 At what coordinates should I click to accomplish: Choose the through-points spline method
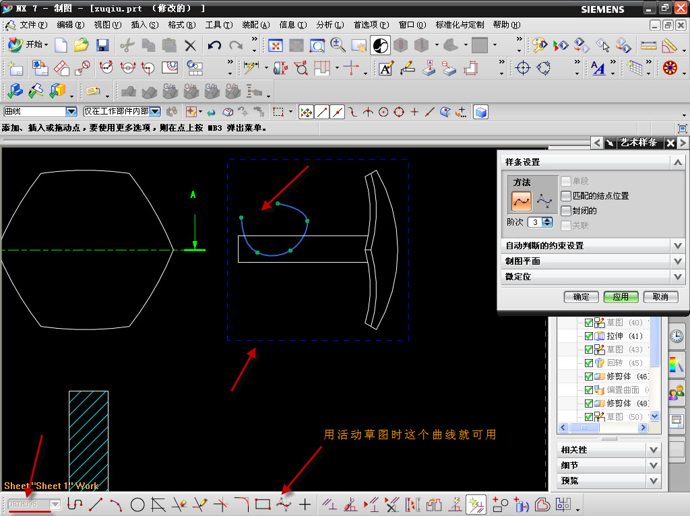pos(522,201)
